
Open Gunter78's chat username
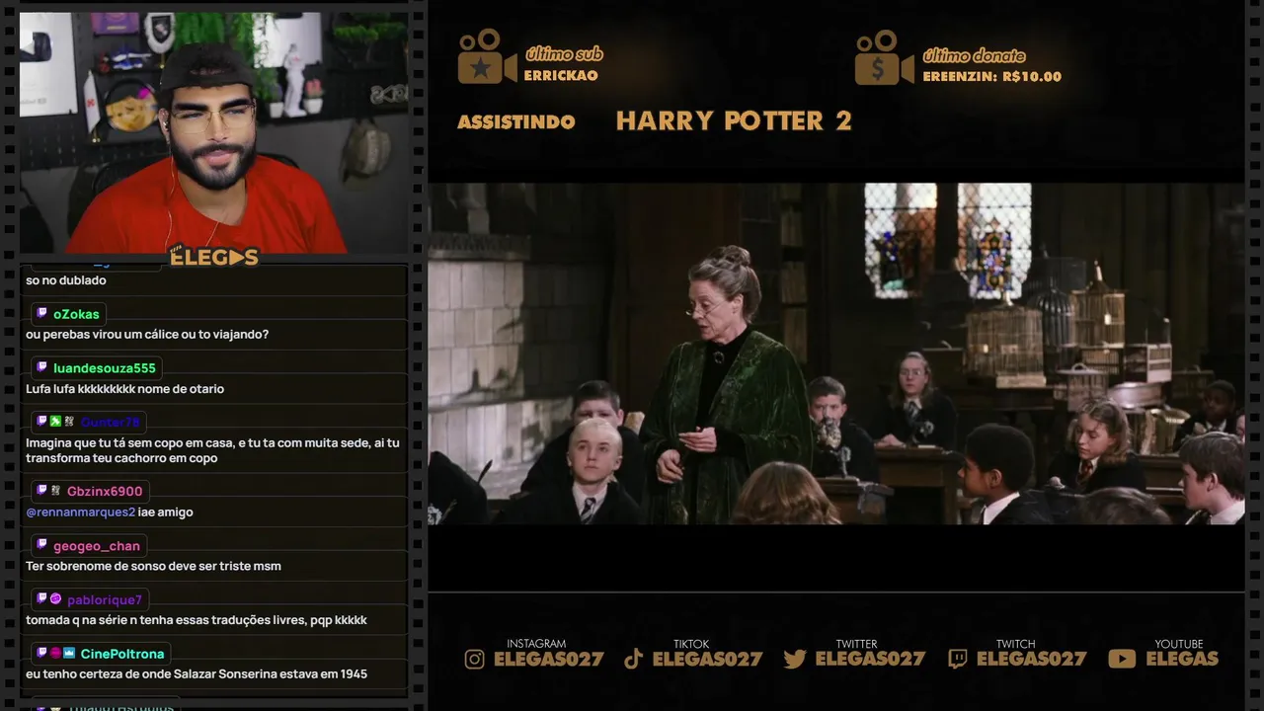pos(111,422)
